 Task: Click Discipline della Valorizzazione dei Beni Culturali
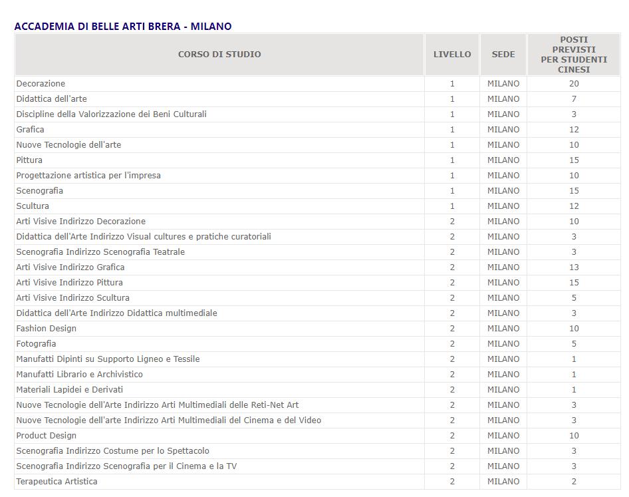pos(112,114)
